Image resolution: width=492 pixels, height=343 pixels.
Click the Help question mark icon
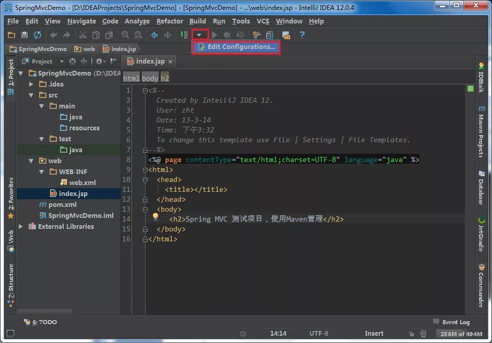point(302,35)
